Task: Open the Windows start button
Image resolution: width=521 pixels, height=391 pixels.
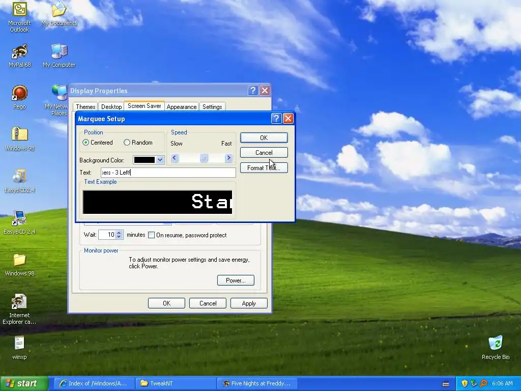Action: pos(24,383)
